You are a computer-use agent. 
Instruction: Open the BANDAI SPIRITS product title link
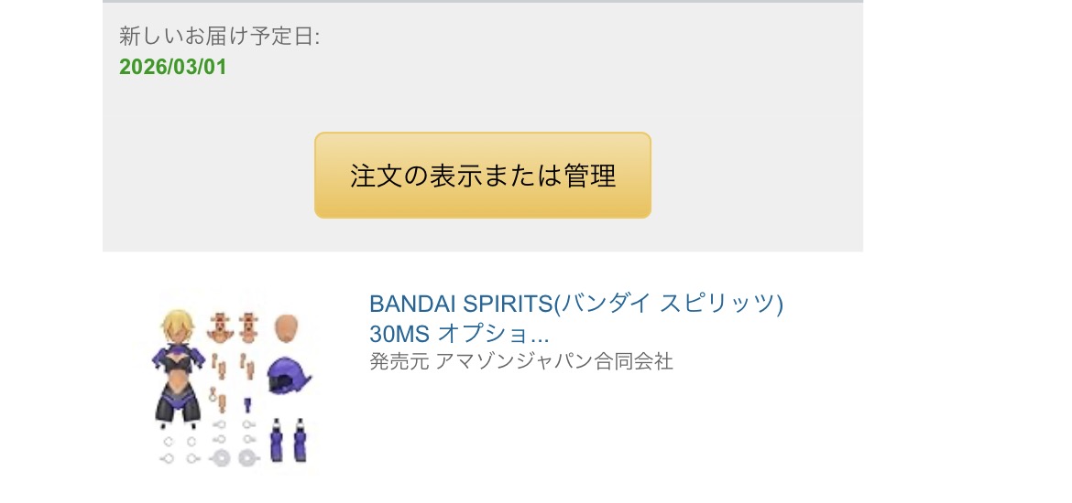tap(575, 304)
